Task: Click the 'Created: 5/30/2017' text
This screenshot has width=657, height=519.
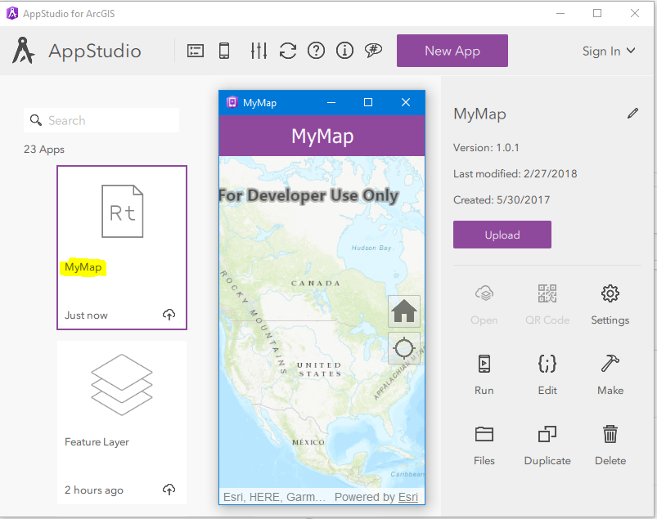Action: point(502,200)
